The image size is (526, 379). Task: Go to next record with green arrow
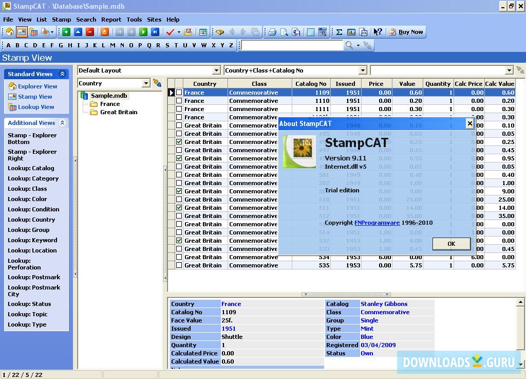point(143,32)
